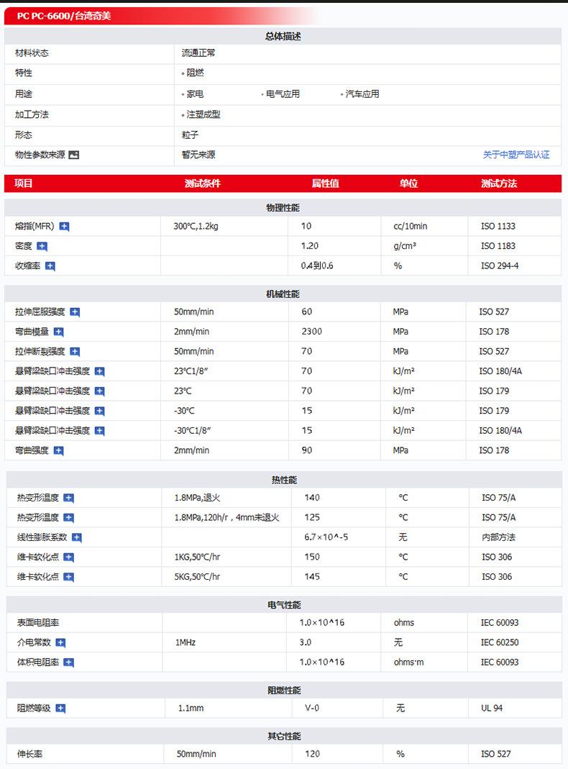Click the 测试方法 column header
Image resolution: width=568 pixels, height=769 pixels.
point(499,183)
